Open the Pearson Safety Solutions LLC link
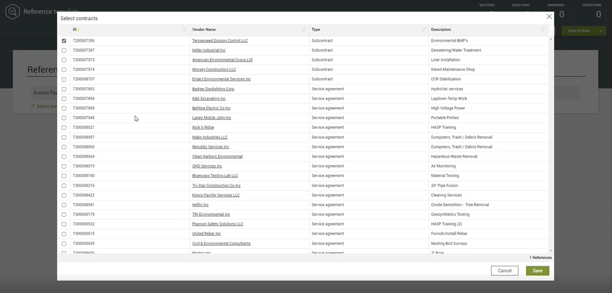This screenshot has height=293, width=612. tap(218, 224)
